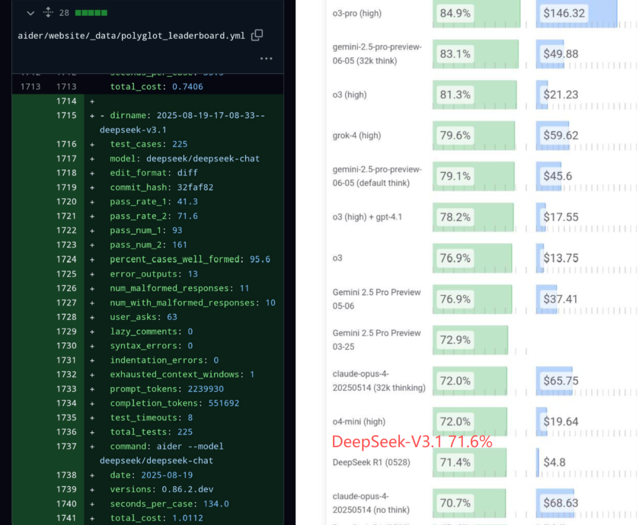Select the o4-mini (high) model row
This screenshot has height=525, width=639.
(x=483, y=422)
